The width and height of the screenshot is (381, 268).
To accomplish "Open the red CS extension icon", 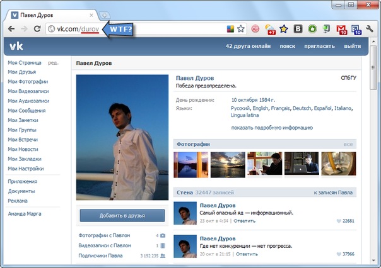I will pos(255,29).
